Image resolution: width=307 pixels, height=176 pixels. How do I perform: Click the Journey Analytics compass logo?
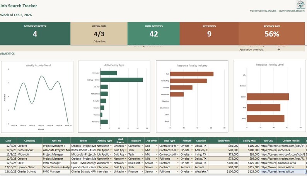[x=300, y=5]
